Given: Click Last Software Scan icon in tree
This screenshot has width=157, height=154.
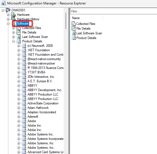Looking at the screenshot, I should [x=19, y=37].
